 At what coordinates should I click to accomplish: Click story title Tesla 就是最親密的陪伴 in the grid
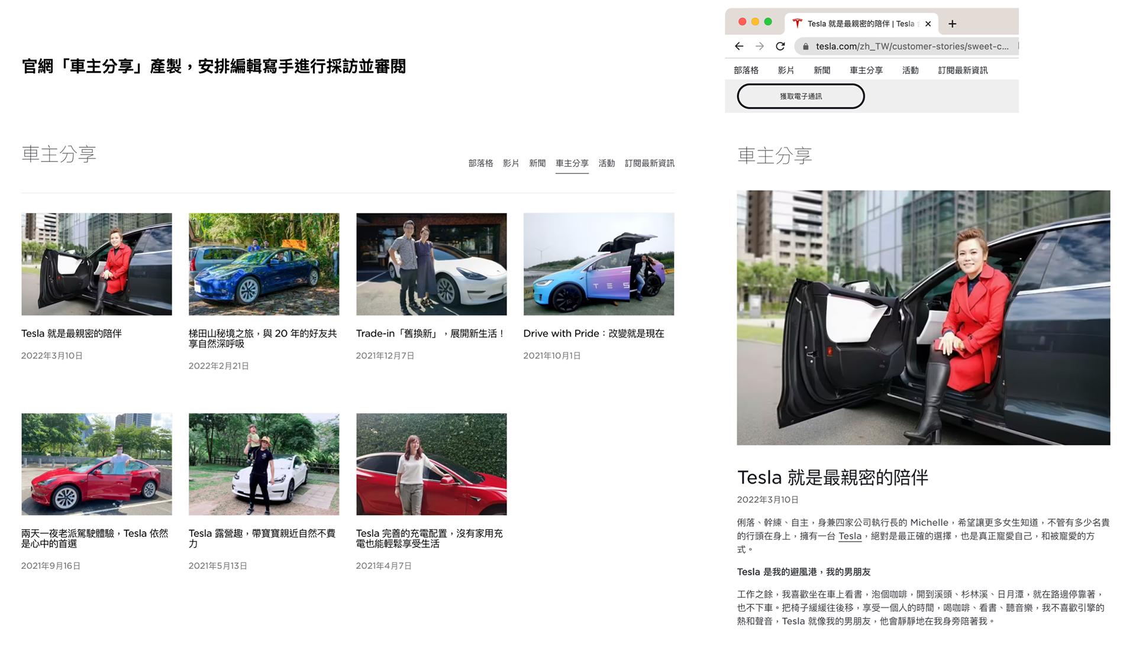(72, 333)
